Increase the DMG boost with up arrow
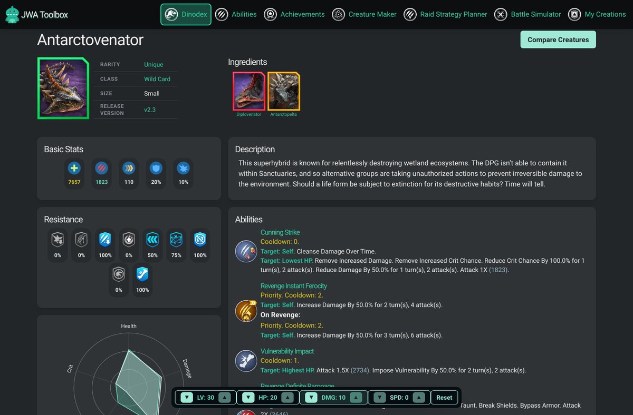This screenshot has height=415, width=633. [x=356, y=398]
